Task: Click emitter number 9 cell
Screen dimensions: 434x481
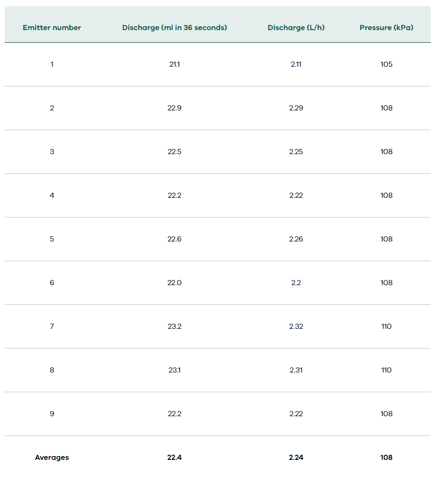Action: click(x=52, y=414)
